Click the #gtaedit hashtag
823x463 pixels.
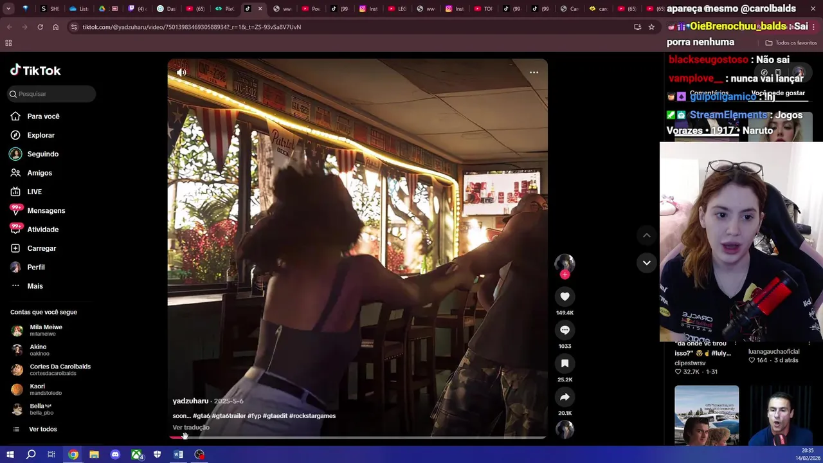[x=275, y=416]
